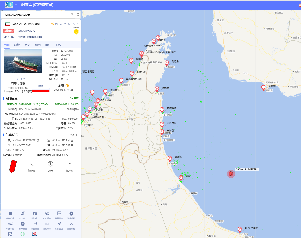Click the Kuwait Petroleum Corp operator link
Viewport: 301px width, 238px height.
[30, 37]
